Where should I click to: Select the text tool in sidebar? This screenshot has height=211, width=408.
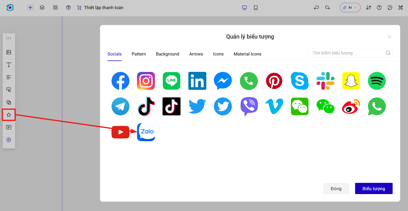coord(9,65)
